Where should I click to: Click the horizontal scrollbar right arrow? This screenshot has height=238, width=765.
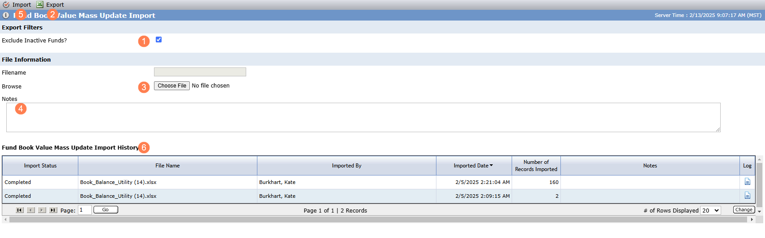[752, 220]
